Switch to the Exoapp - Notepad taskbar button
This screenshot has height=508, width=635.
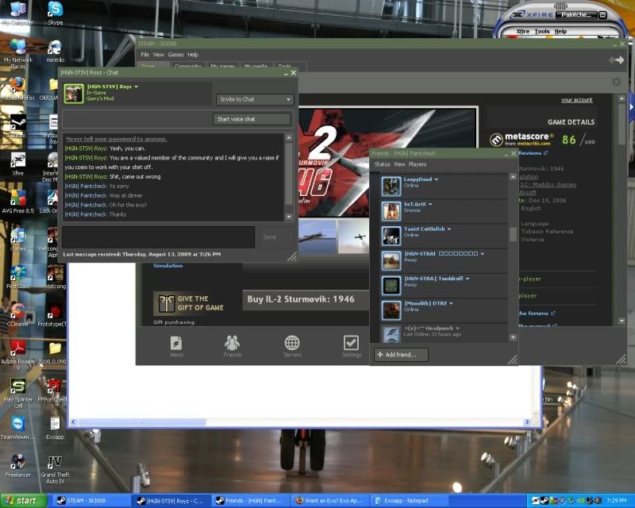pos(410,501)
